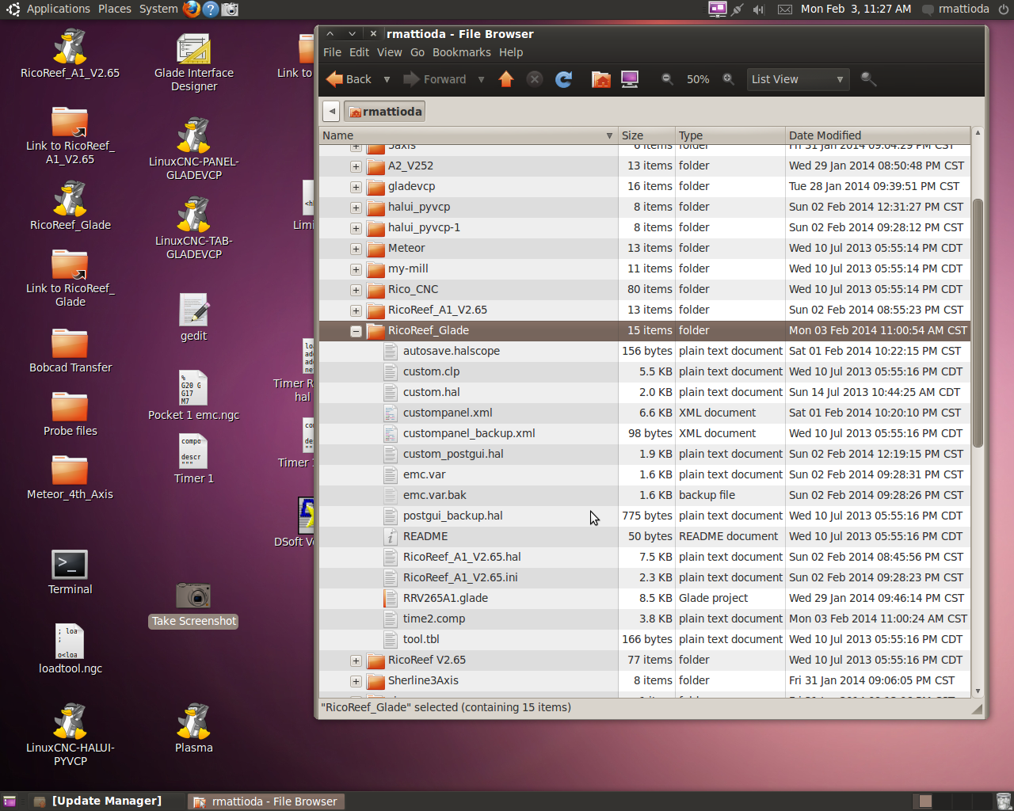Expand the Sherline3Axis folder
Viewport: 1014px width, 811px height.
(x=356, y=681)
